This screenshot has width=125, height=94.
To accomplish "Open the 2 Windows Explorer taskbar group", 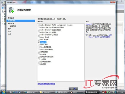I will click(x=46, y=92).
